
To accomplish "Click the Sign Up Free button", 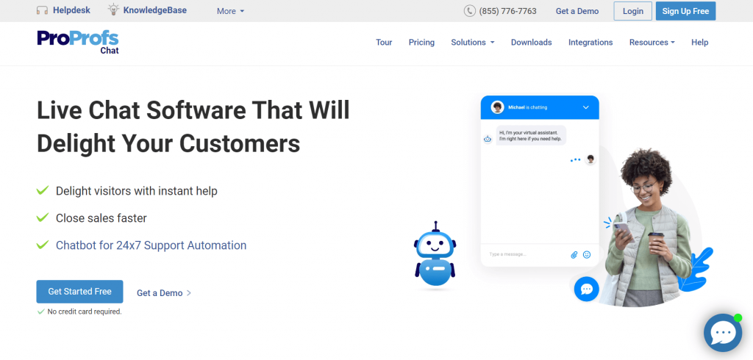I will pyautogui.click(x=686, y=11).
